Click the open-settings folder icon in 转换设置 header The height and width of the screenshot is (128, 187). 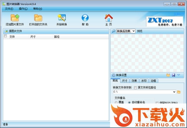tap(168, 75)
